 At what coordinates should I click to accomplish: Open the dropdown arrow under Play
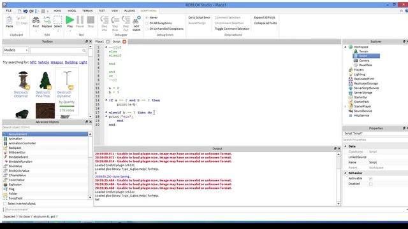tap(69, 31)
